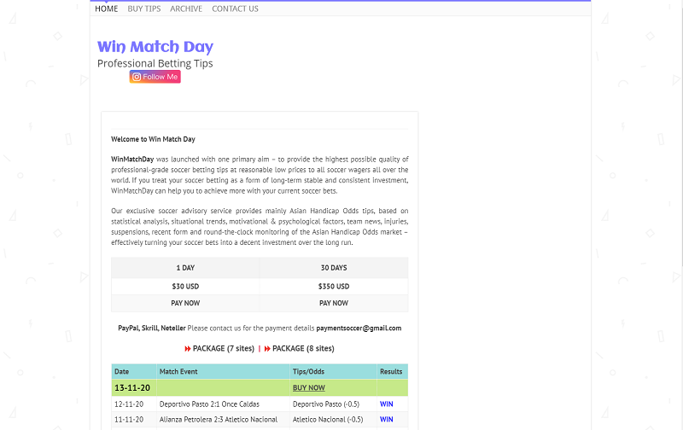This screenshot has height=430, width=683.
Task: Open PACKAGE (7 sites) link
Action: click(x=224, y=349)
